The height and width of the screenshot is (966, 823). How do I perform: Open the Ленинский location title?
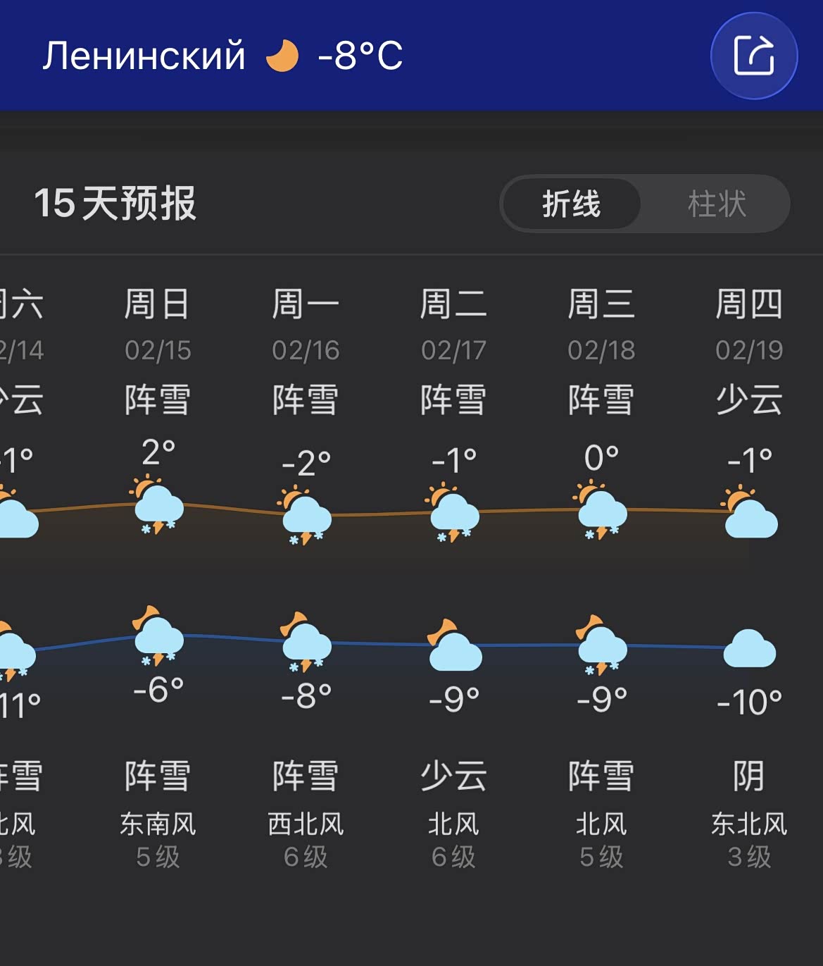(144, 56)
